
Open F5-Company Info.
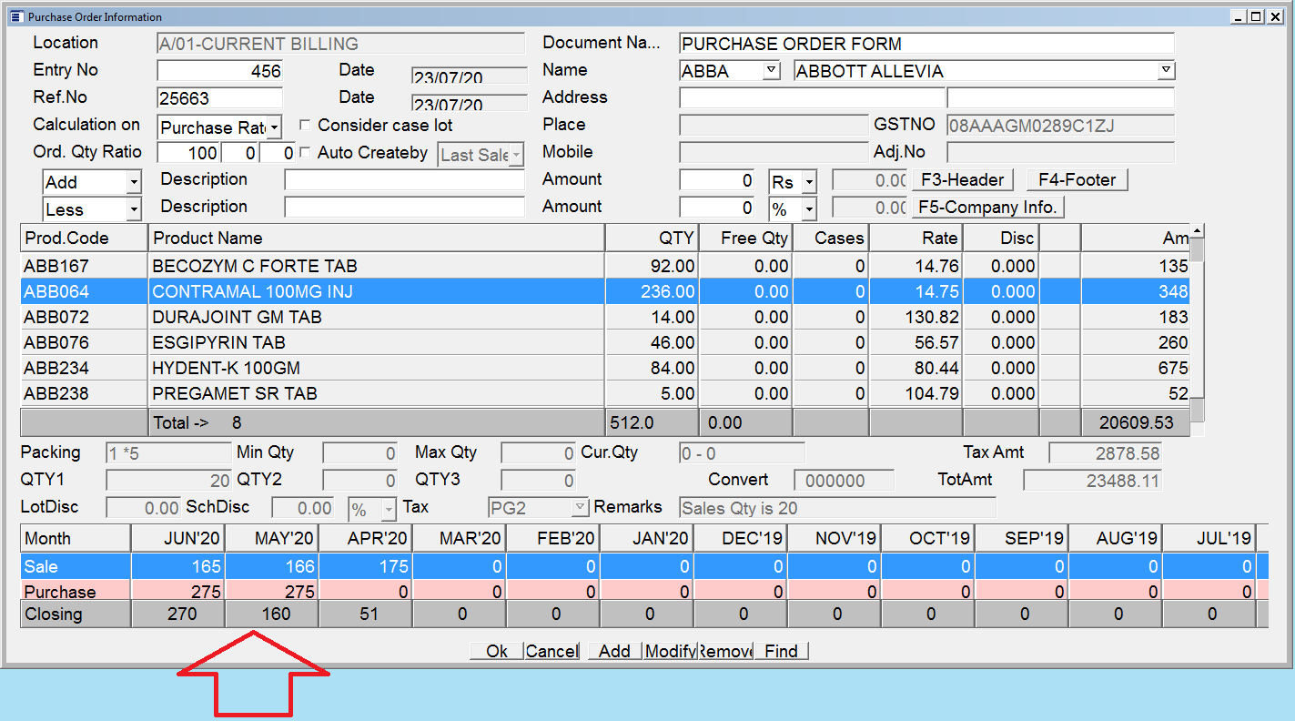point(987,208)
